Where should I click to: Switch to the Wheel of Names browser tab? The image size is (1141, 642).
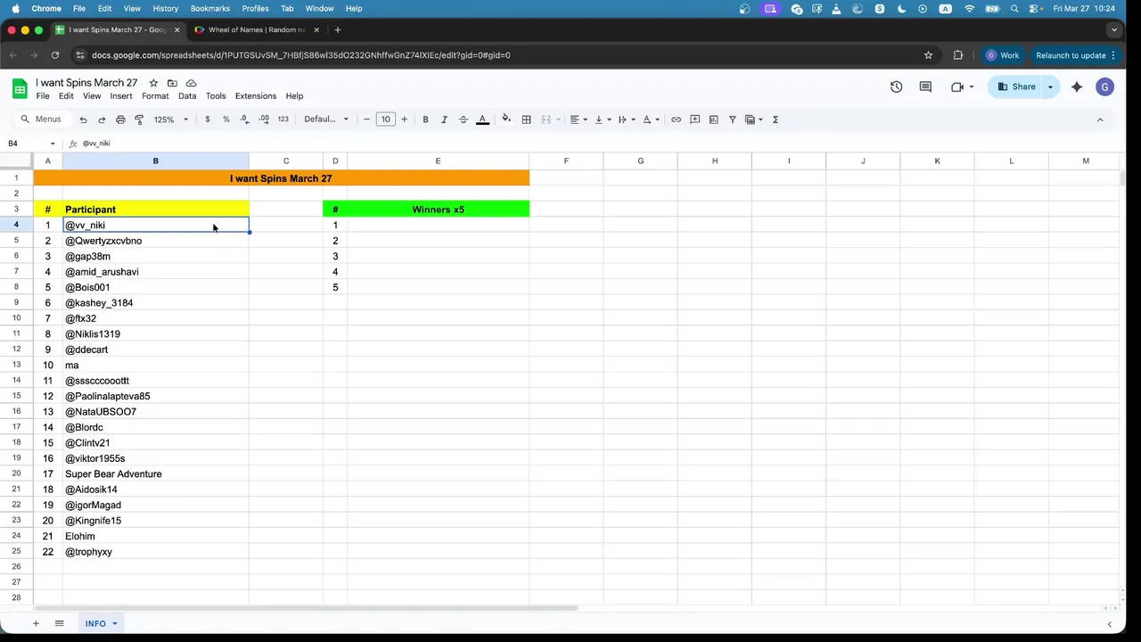257,29
